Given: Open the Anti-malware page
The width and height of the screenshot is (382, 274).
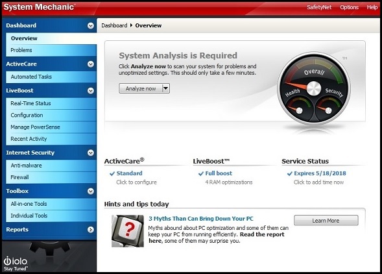Looking at the screenshot, I should pyautogui.click(x=51, y=166).
